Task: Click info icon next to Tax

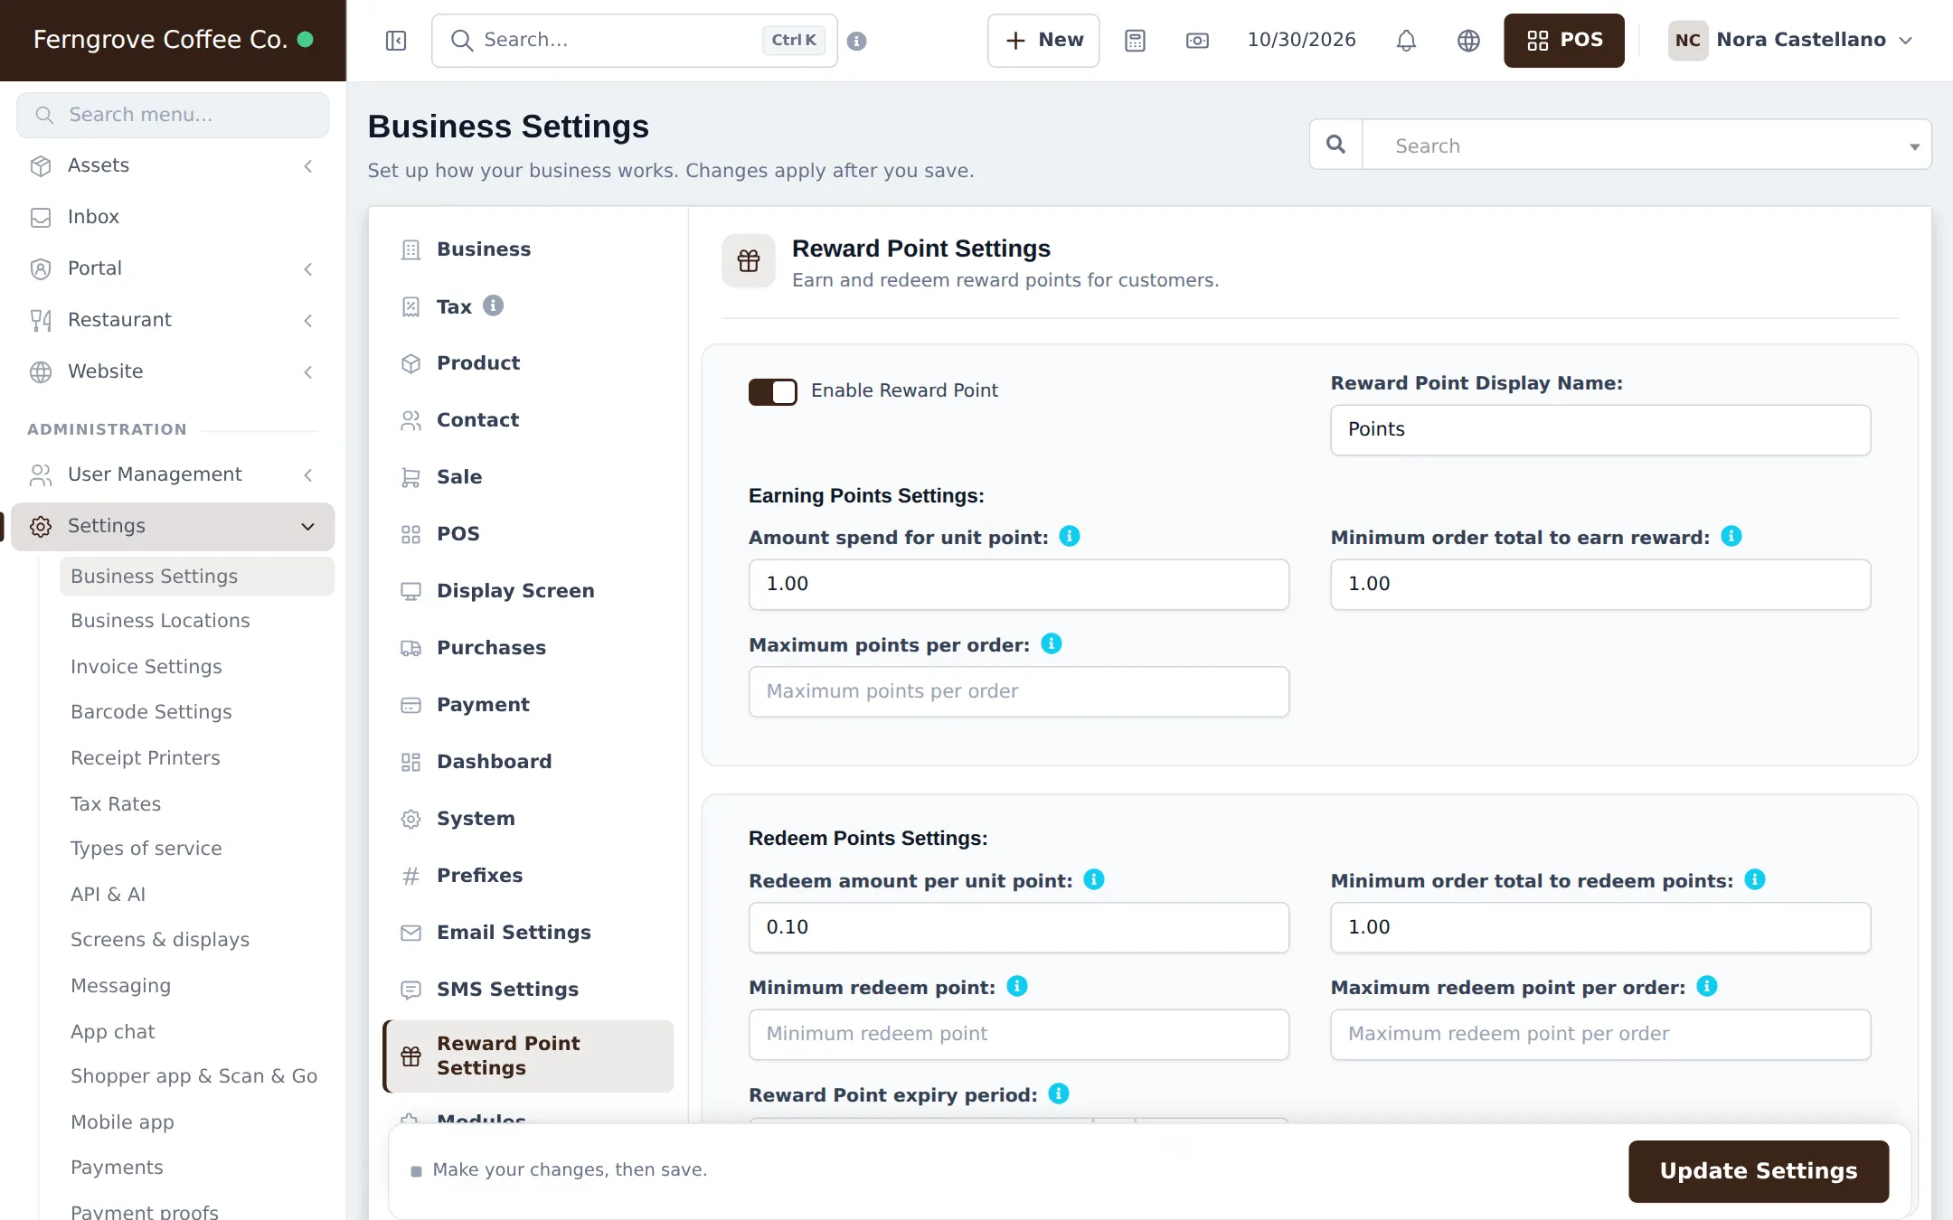Action: 493,305
